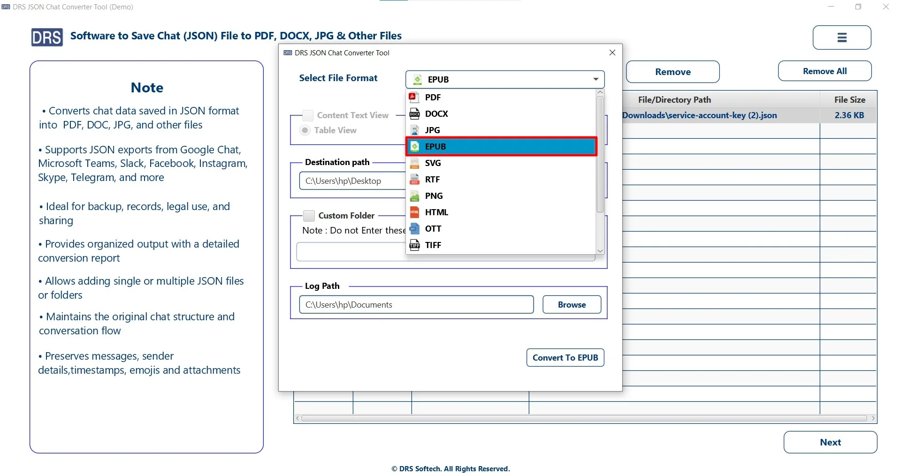
Task: Enable the Custom Folder checkbox
Action: 308,215
